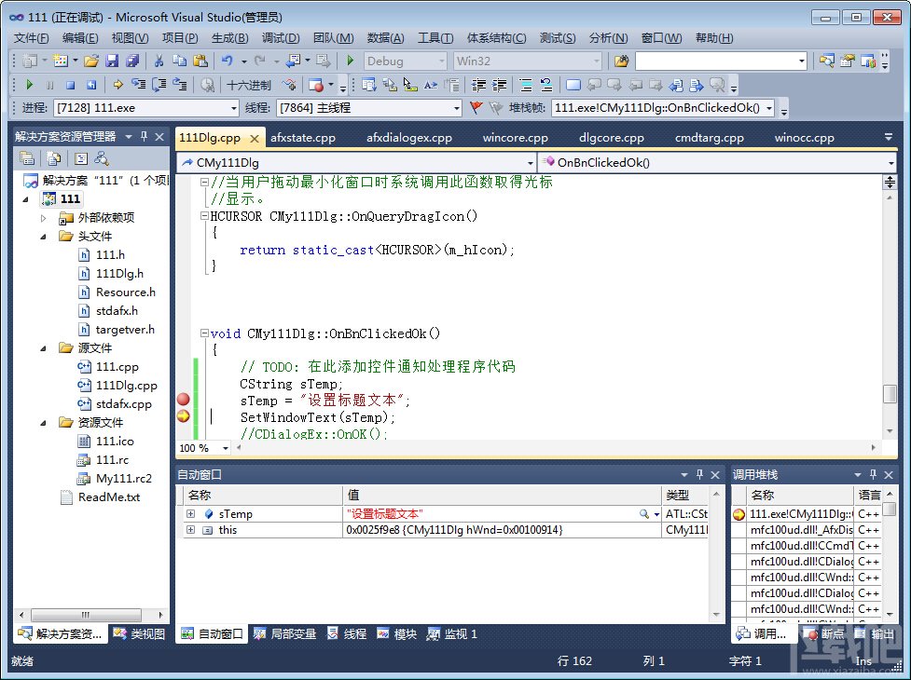This screenshot has height=680, width=911.
Task: Click the red breakpoint glyph in the margin
Action: tap(183, 398)
